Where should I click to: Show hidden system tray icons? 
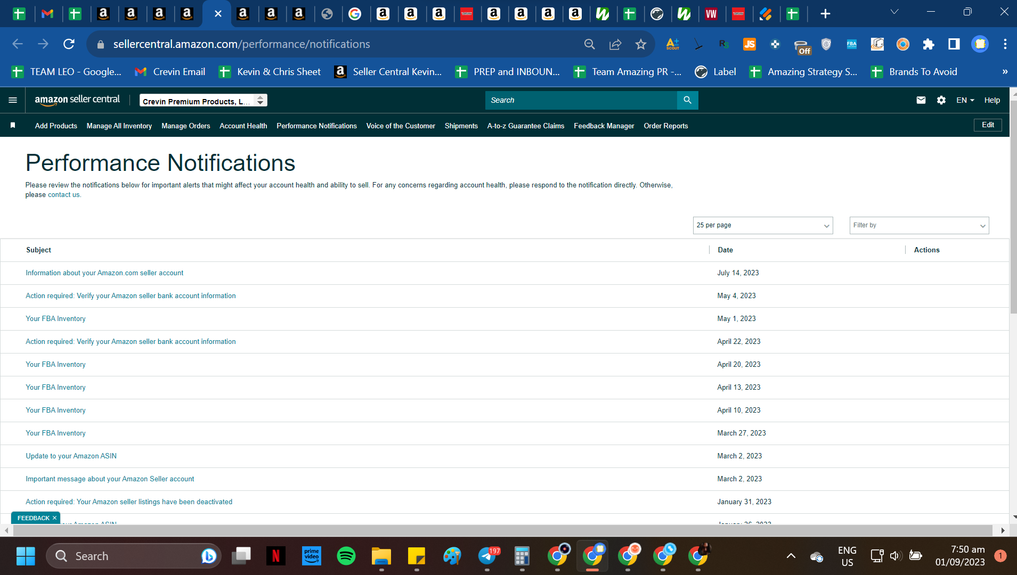(x=791, y=556)
